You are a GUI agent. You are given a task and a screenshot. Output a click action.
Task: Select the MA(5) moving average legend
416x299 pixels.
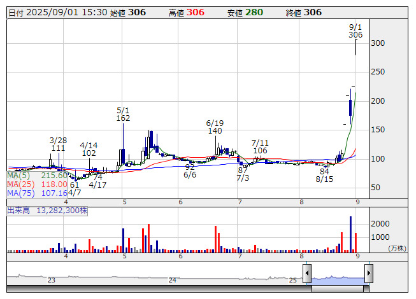point(37,175)
